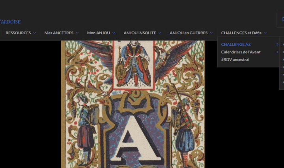The image size is (284, 168).
Task: Choose CHALLENGE AZ from the dropdown
Action: (236, 45)
